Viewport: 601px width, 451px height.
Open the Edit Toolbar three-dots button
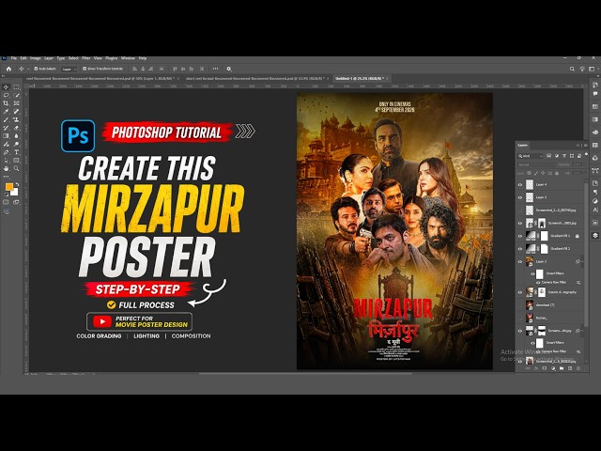pos(7,177)
